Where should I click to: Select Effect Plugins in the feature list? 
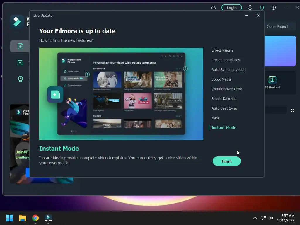[222, 50]
